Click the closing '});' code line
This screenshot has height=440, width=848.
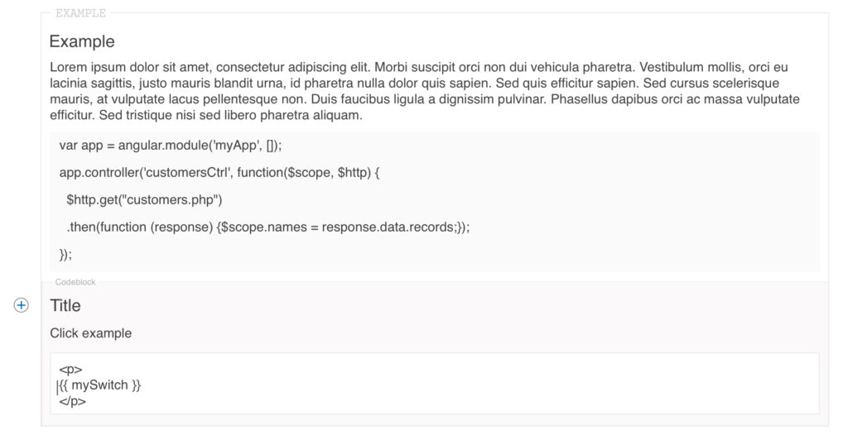coord(65,254)
